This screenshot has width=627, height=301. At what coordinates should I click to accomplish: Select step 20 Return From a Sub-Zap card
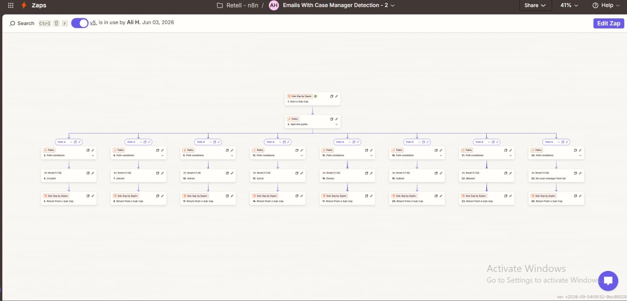click(417, 199)
